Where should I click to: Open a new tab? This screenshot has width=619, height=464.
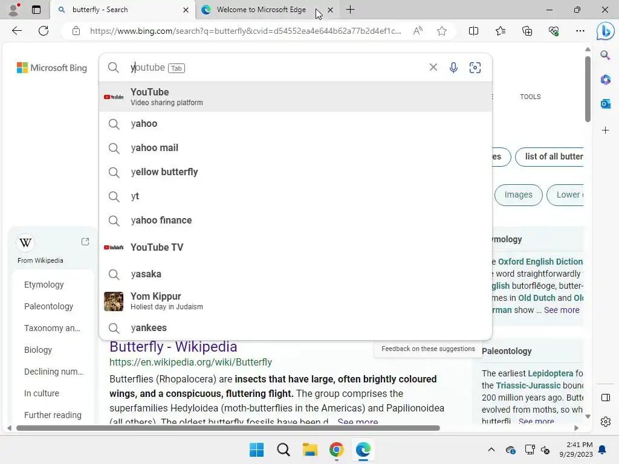pos(350,10)
